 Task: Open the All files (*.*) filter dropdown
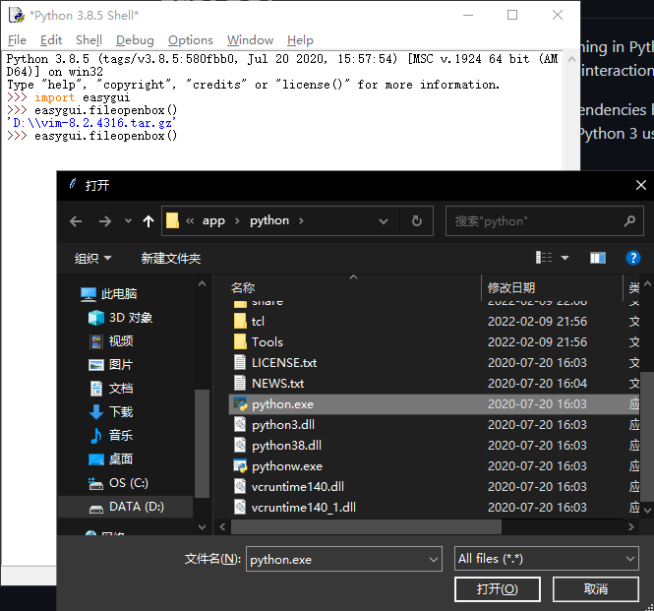pyautogui.click(x=547, y=559)
